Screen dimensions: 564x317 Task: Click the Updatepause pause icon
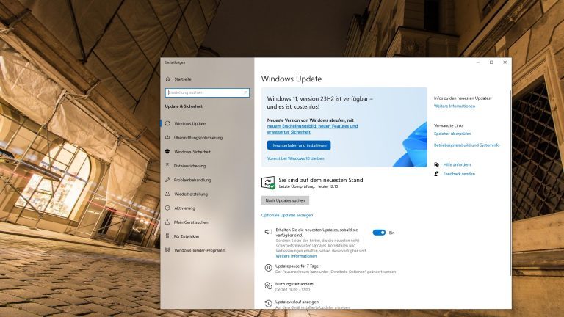tap(268, 268)
